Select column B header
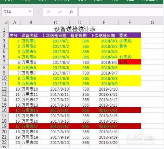This screenshot has height=149, width=164. pyautogui.click(x=31, y=23)
